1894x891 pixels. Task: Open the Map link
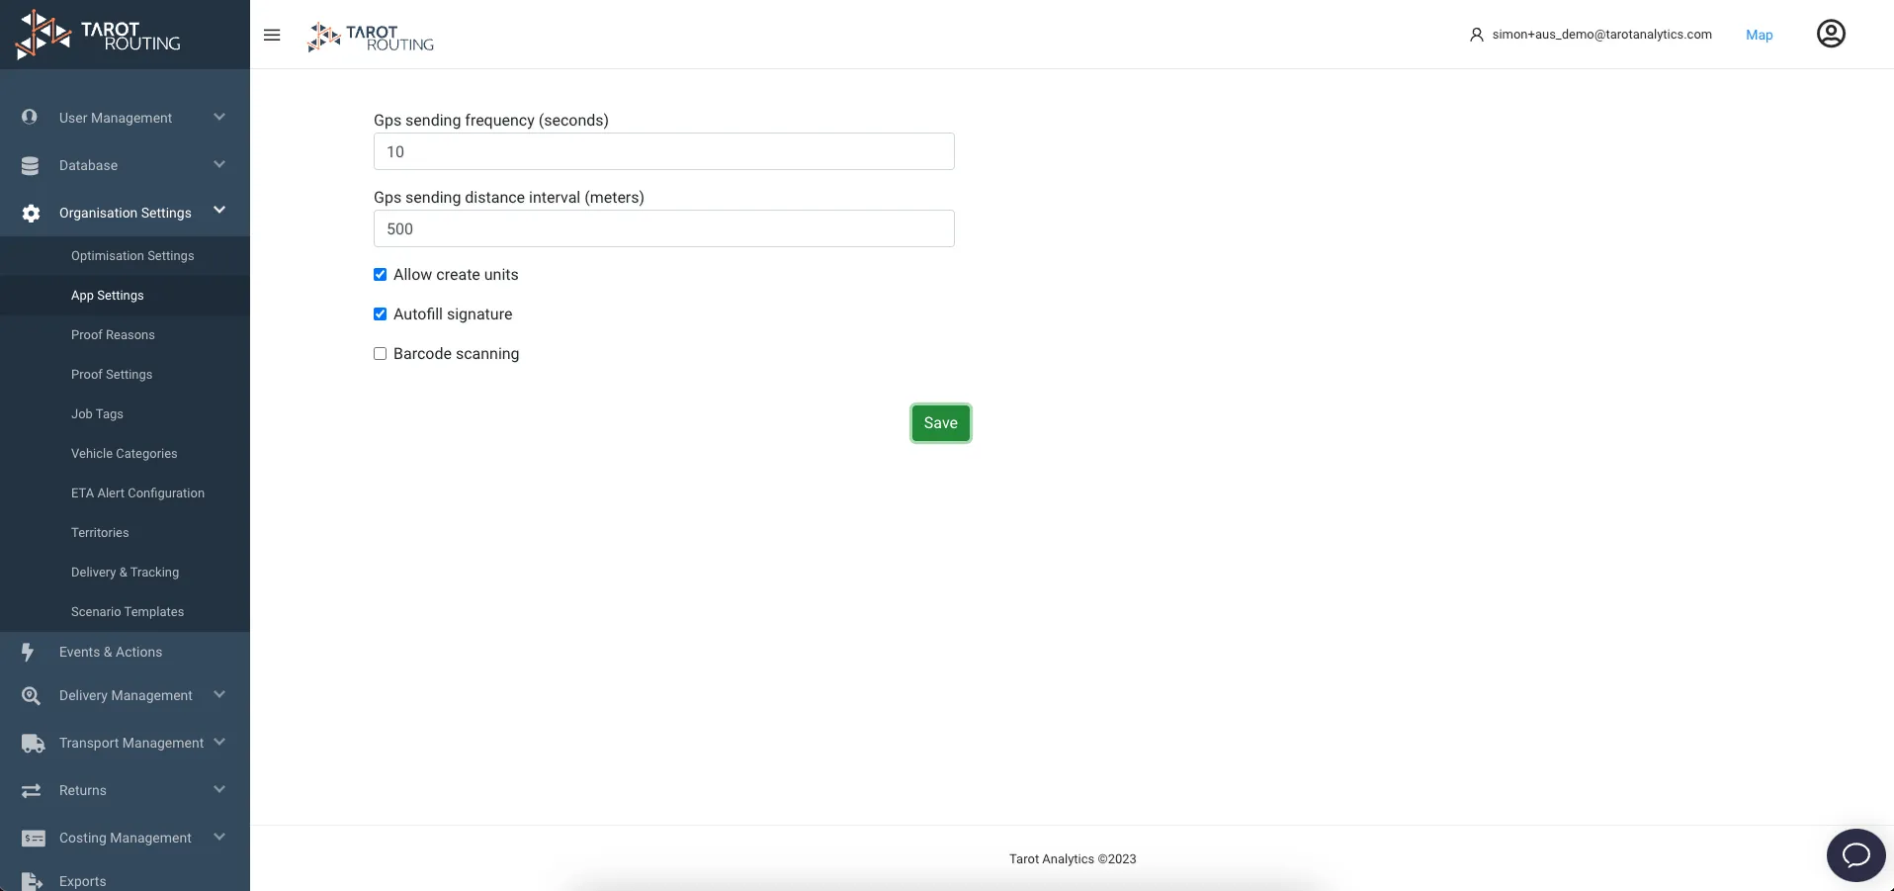click(x=1760, y=35)
